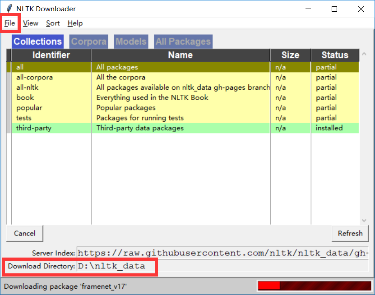Open the View menu
This screenshot has height=295, width=375.
click(30, 23)
